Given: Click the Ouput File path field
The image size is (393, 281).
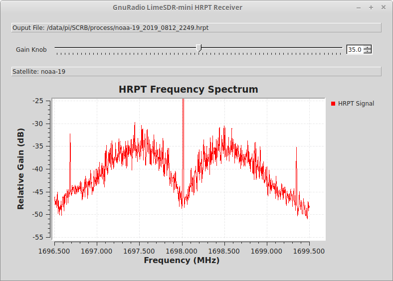Looking at the screenshot, I should [x=196, y=28].
